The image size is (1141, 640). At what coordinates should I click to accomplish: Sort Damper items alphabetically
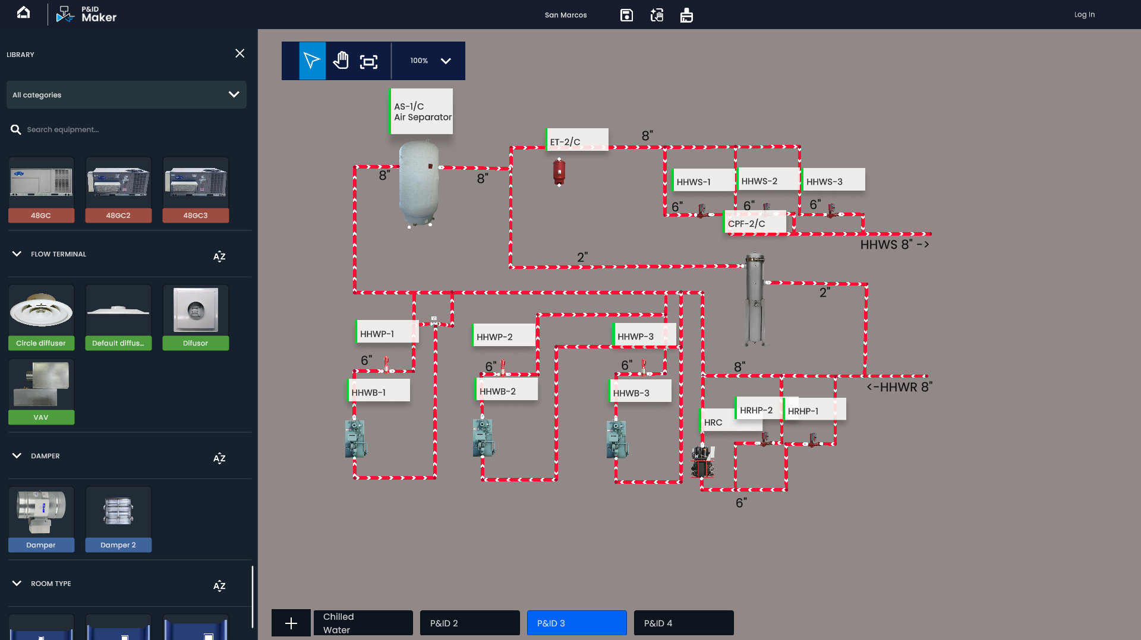point(219,458)
